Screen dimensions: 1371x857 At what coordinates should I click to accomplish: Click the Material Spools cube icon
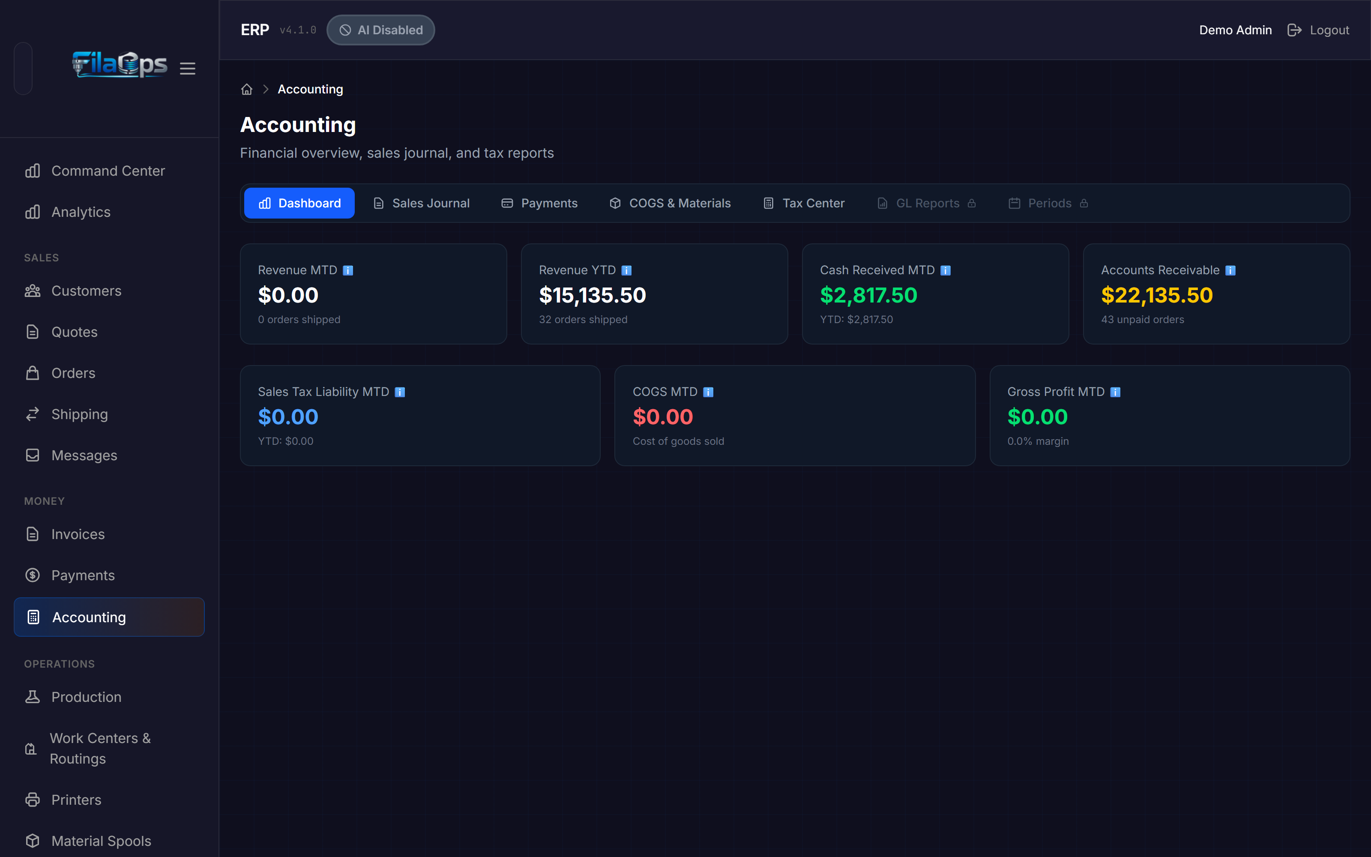pyautogui.click(x=33, y=841)
